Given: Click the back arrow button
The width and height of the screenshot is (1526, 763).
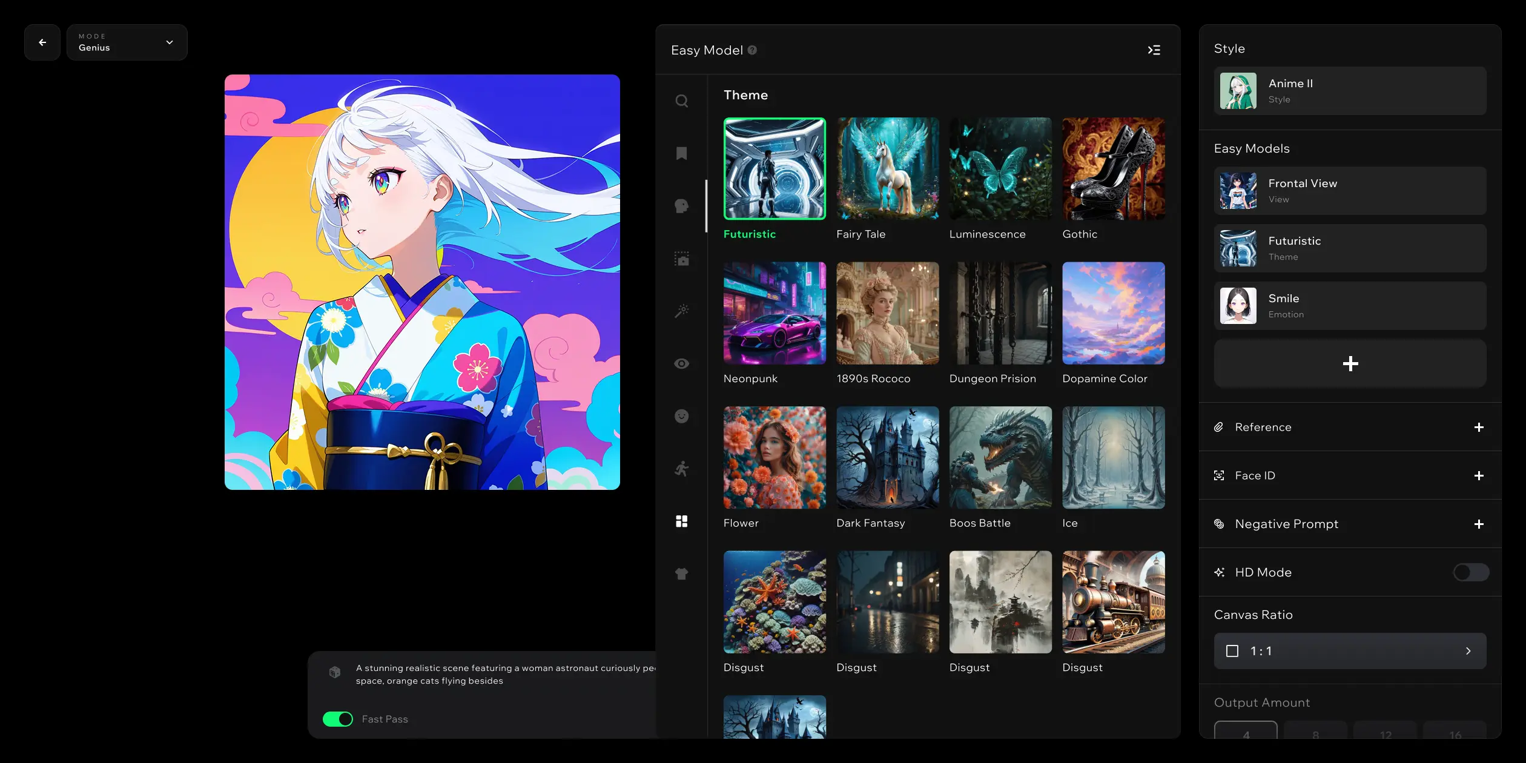Looking at the screenshot, I should click(x=42, y=42).
